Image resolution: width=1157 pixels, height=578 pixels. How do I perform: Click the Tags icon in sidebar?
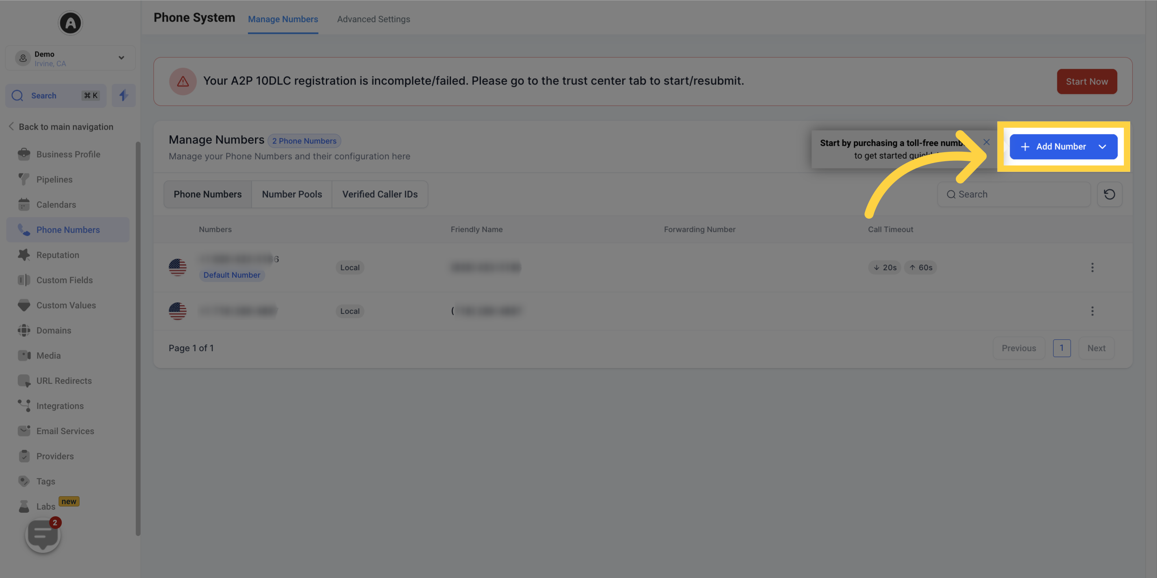point(24,481)
